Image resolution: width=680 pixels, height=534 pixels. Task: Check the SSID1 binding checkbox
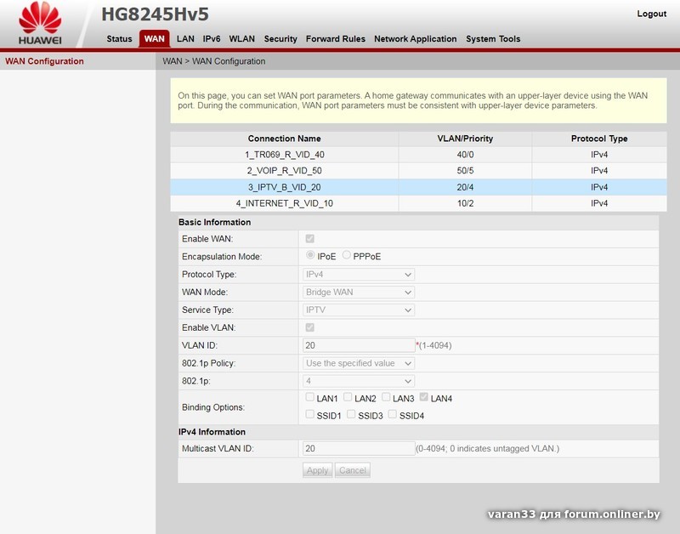coord(310,415)
